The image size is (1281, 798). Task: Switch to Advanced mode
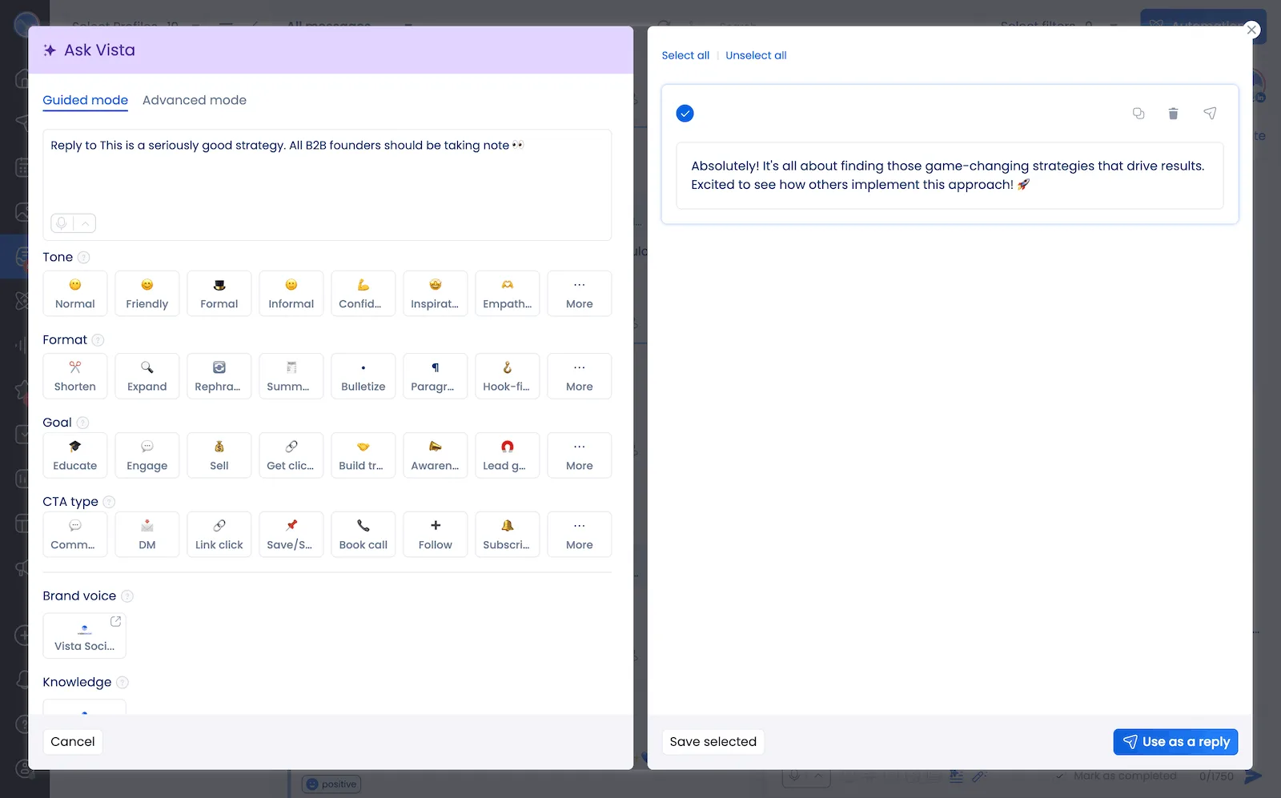(x=195, y=100)
